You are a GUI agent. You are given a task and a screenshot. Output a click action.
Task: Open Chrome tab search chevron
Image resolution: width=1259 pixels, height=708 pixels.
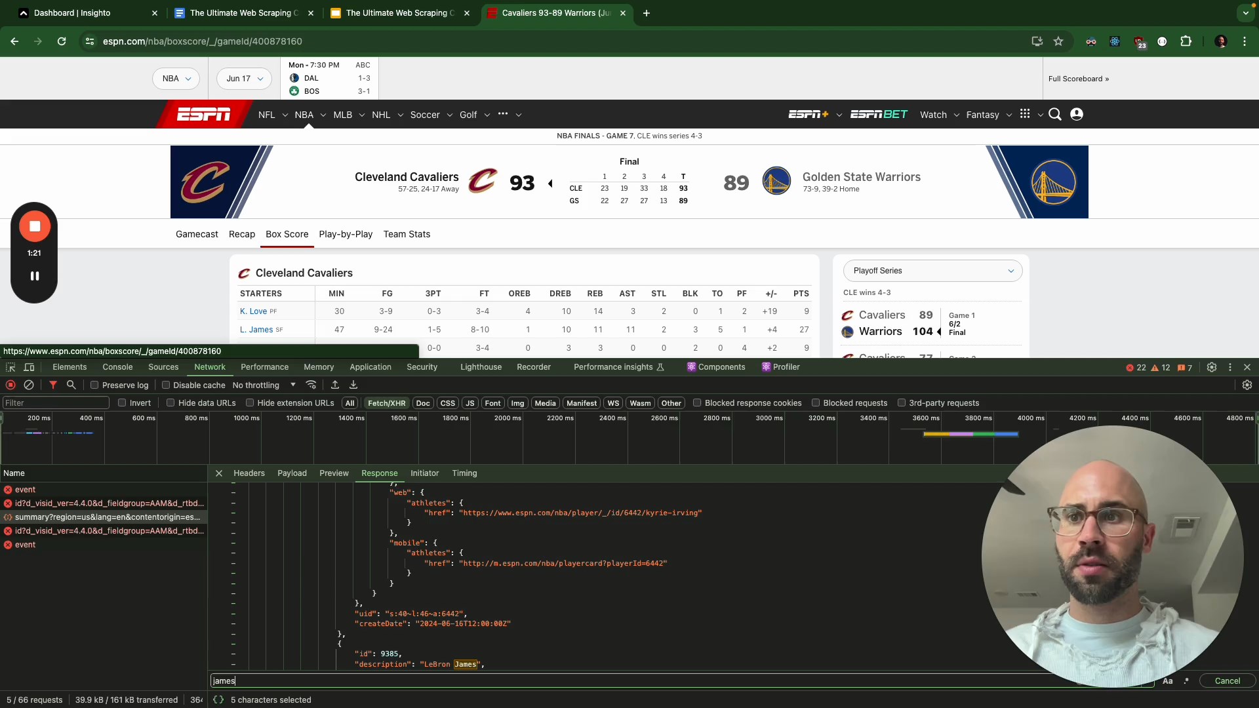(1246, 13)
